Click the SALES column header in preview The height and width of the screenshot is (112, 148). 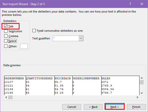(x=106, y=78)
